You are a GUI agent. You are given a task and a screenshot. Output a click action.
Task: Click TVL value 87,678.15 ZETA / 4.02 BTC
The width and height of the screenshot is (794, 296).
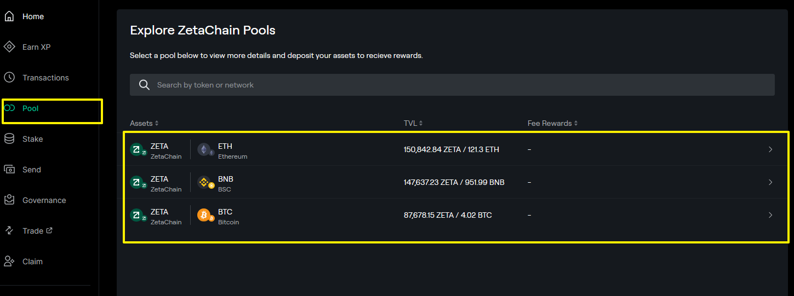pos(448,215)
